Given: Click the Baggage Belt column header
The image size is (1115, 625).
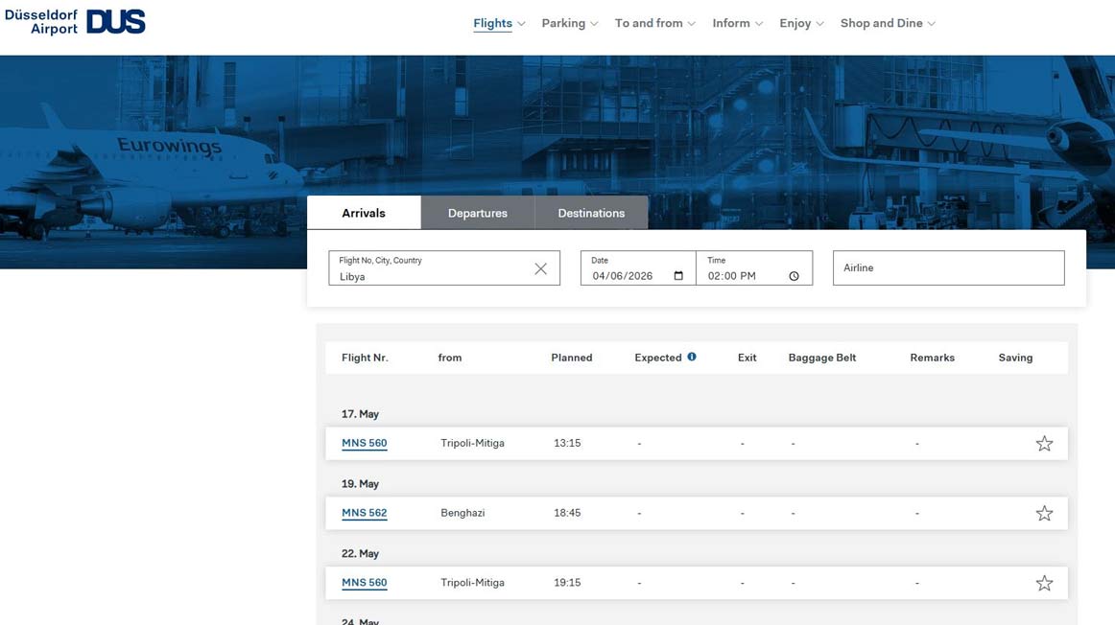Looking at the screenshot, I should [822, 358].
